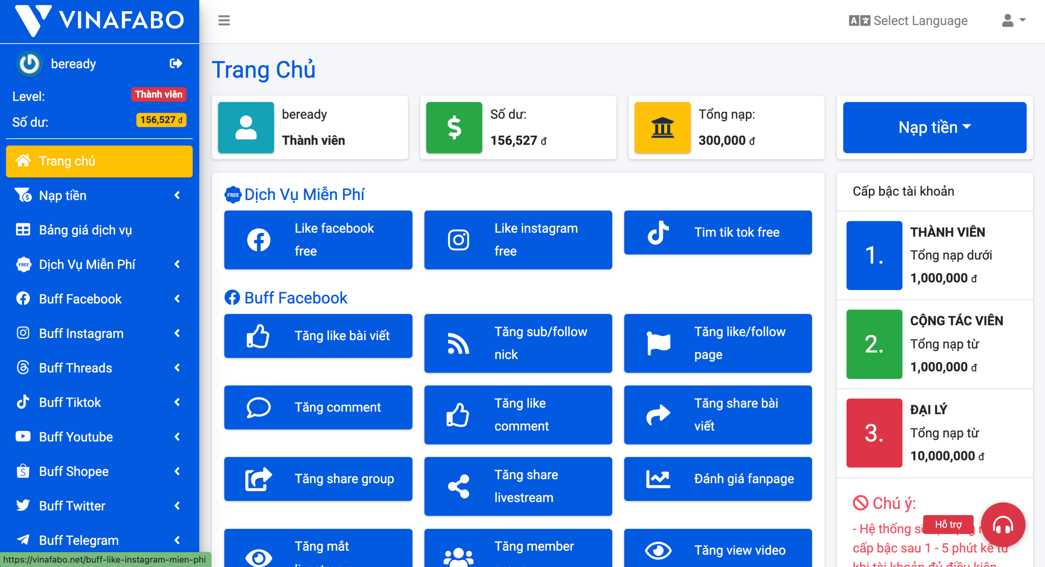Image resolution: width=1045 pixels, height=567 pixels.
Task: Click the headphone support chat icon
Action: tap(1003, 525)
